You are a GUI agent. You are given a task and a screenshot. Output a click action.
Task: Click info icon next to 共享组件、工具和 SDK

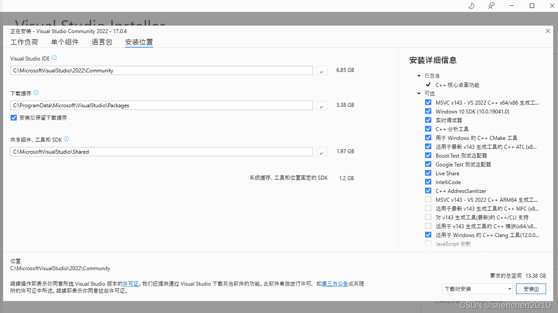point(67,139)
